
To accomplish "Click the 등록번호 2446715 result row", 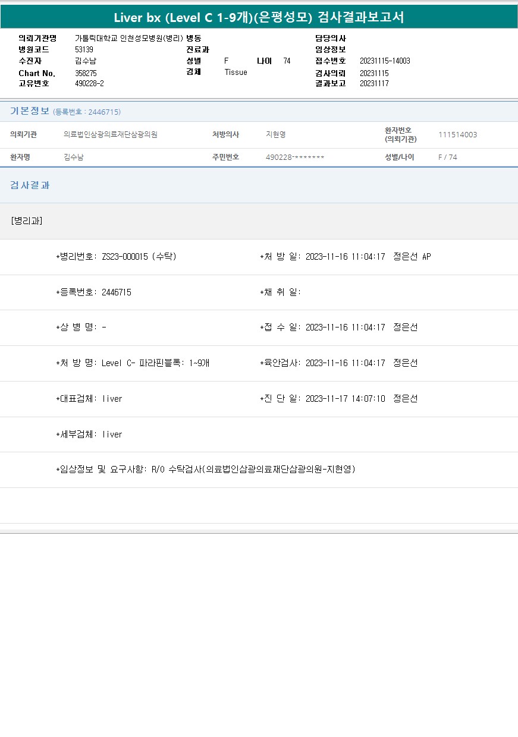I will tap(93, 292).
